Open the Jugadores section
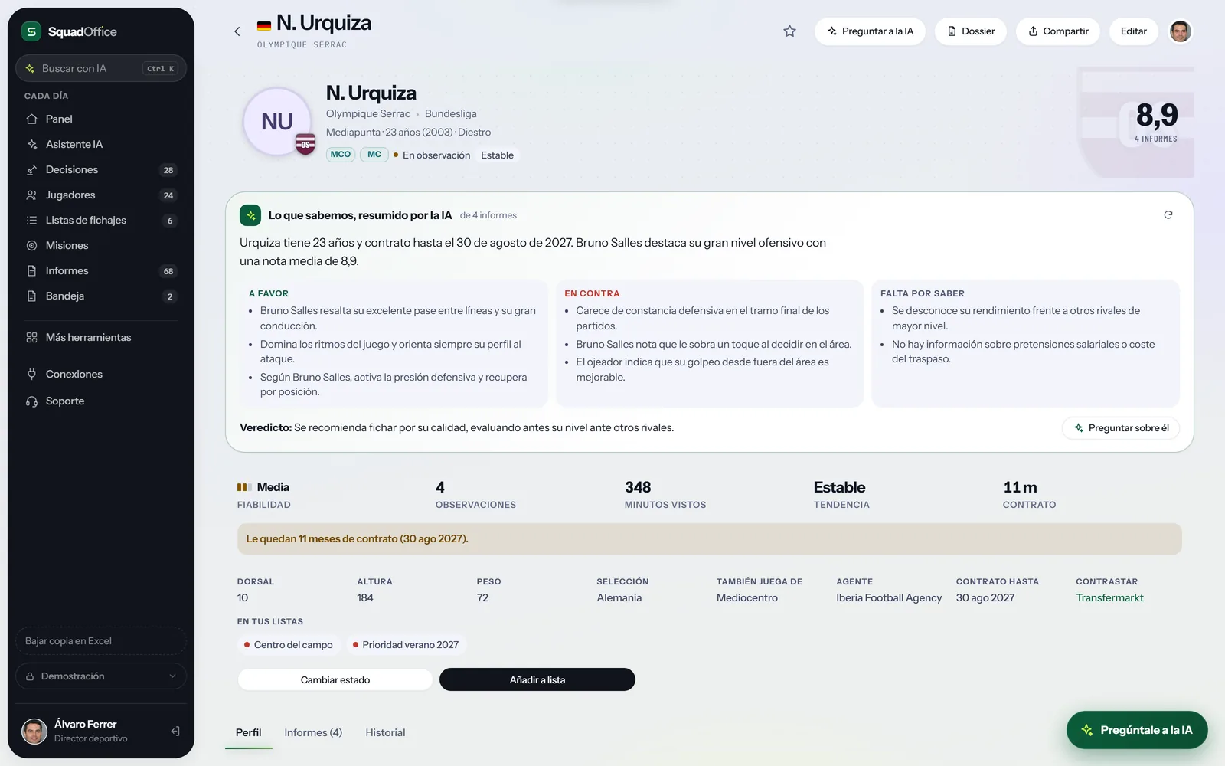The height and width of the screenshot is (766, 1225). click(x=101, y=195)
